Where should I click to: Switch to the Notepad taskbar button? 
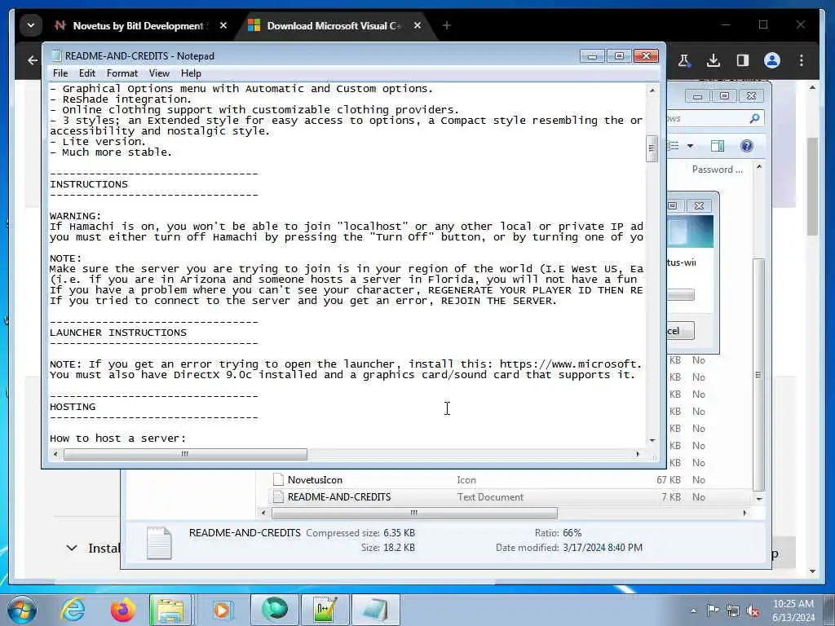(376, 610)
